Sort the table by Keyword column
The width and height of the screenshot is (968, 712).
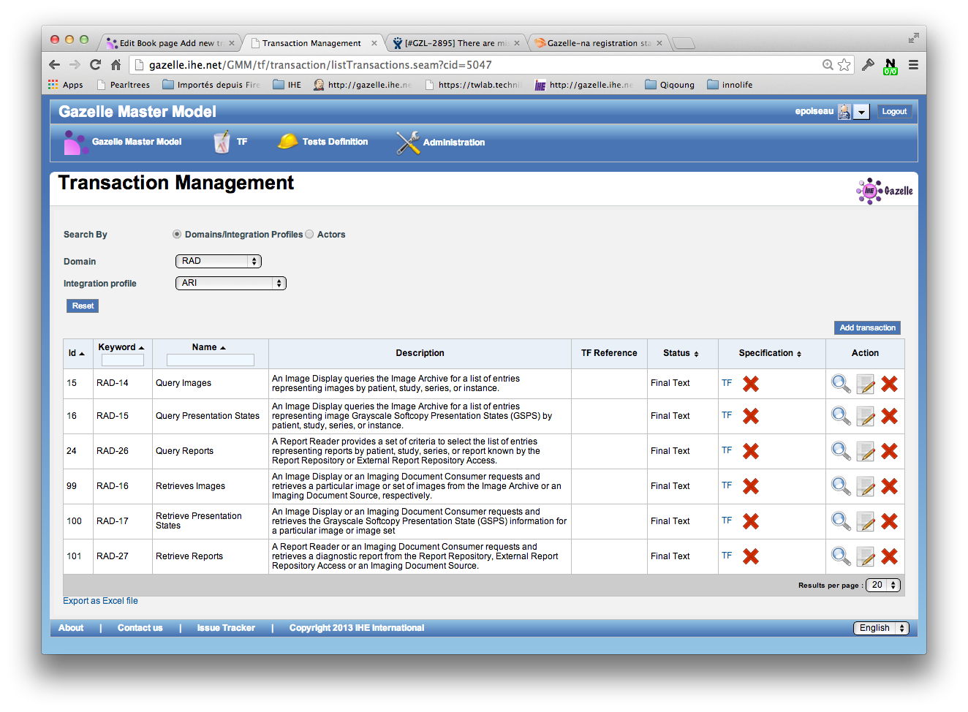pos(121,347)
